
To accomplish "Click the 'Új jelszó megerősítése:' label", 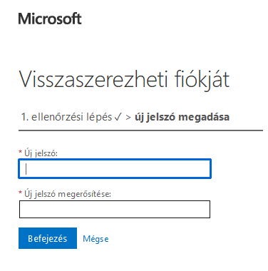I will 68,194.
